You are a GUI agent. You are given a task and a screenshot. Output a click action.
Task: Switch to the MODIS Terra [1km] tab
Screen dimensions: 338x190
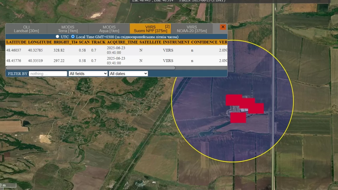click(68, 29)
